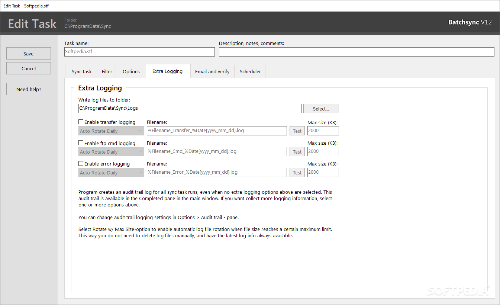Click Test button for transfer log filename
The image size is (500, 305).
[x=297, y=131]
